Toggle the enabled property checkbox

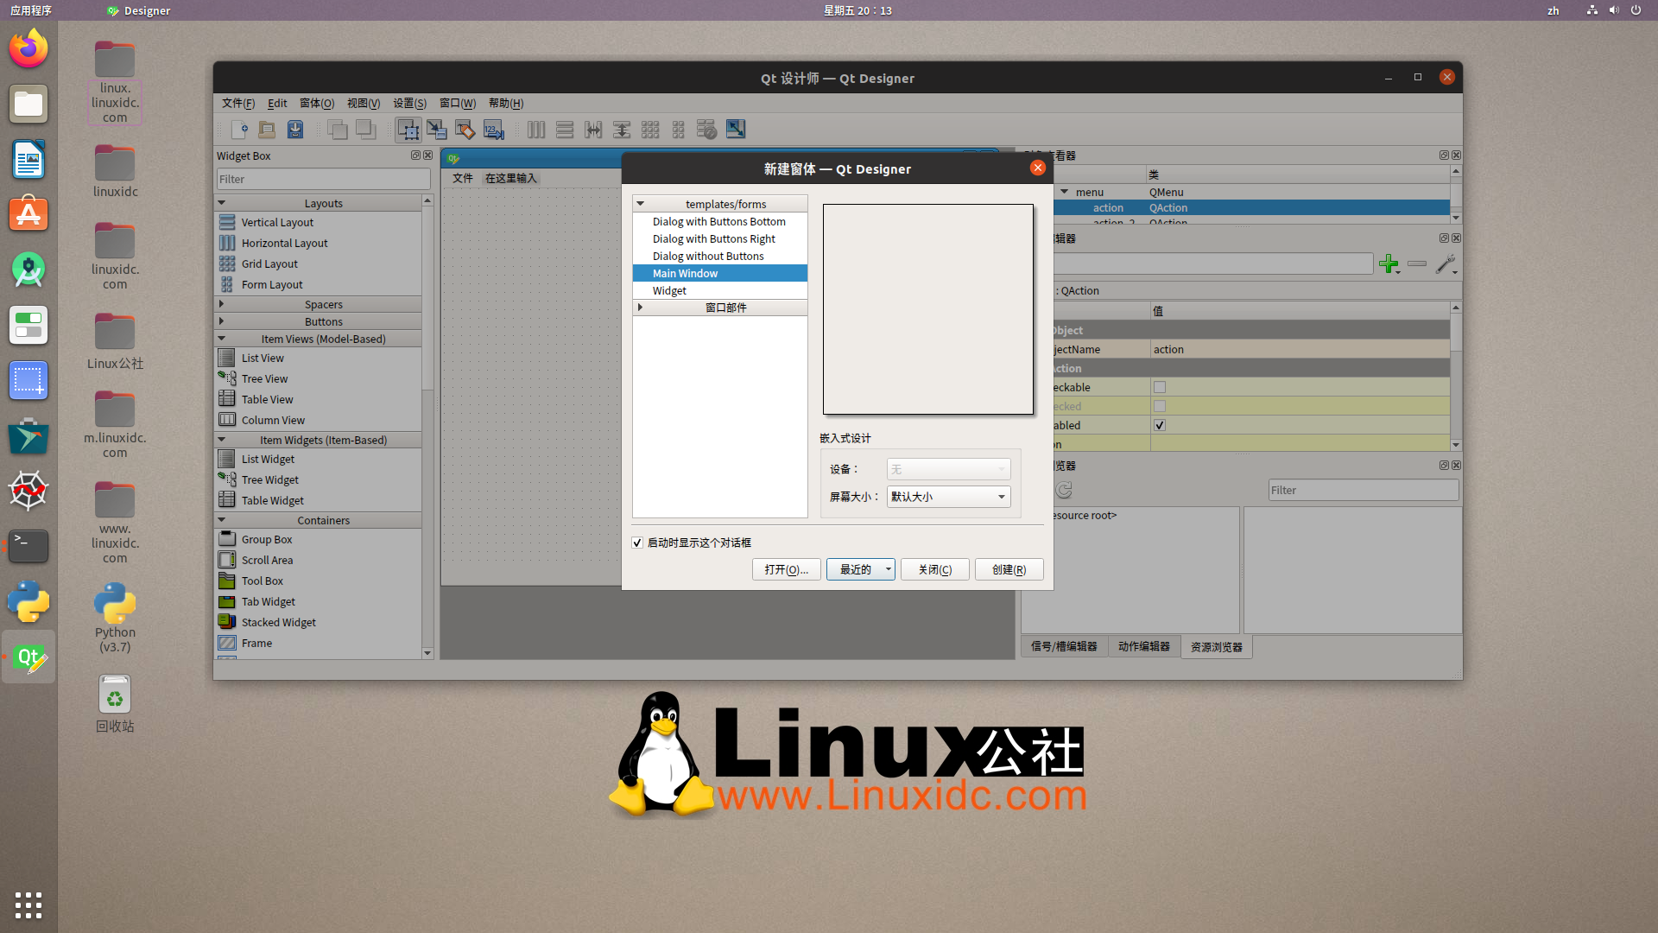pyautogui.click(x=1160, y=426)
